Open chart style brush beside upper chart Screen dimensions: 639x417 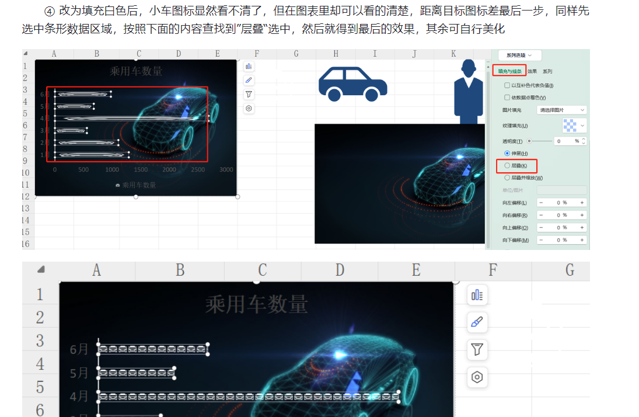[x=249, y=81]
